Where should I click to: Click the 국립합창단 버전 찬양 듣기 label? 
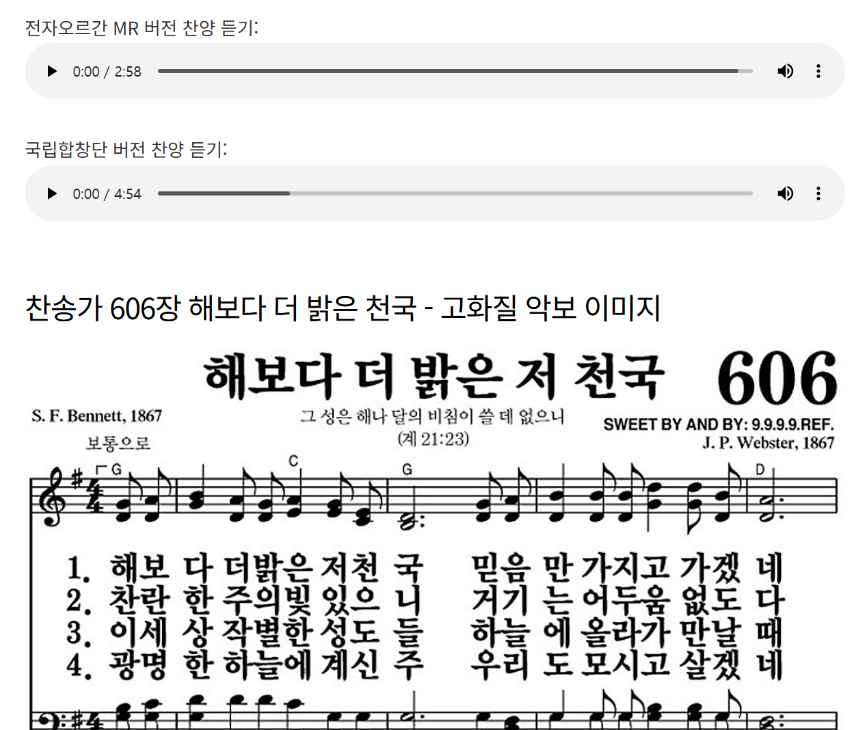click(126, 149)
